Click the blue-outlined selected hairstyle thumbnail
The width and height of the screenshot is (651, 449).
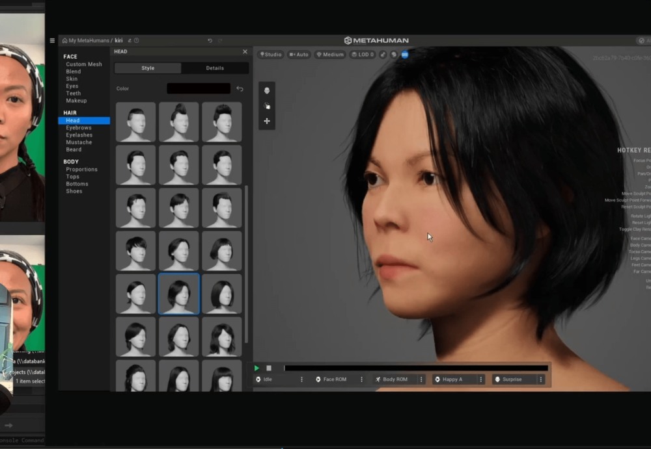tap(178, 294)
